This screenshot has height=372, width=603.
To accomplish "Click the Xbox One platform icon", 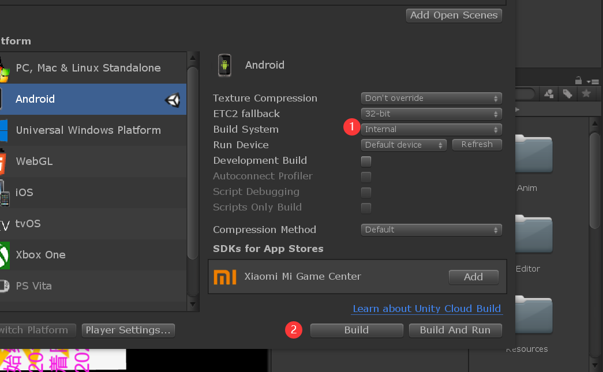I will pyautogui.click(x=4, y=254).
